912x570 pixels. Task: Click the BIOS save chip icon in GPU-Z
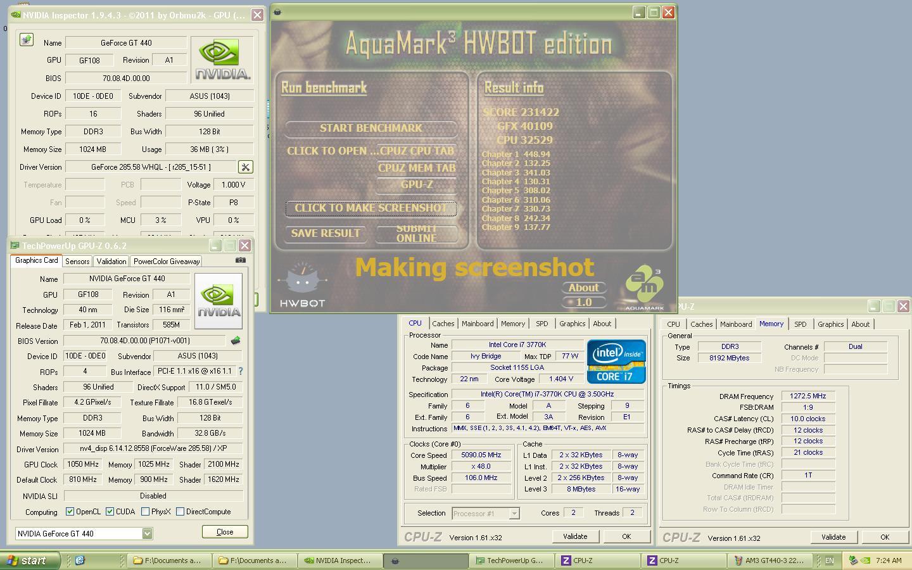click(x=236, y=341)
